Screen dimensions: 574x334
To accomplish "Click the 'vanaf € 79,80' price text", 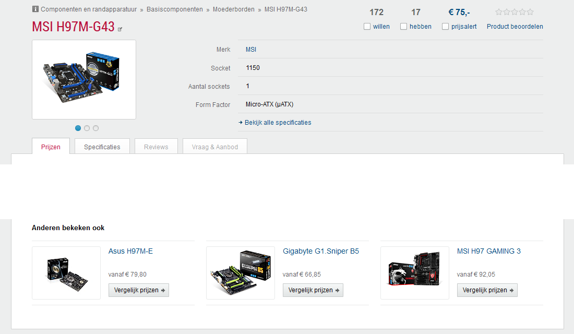I will 127,275.
